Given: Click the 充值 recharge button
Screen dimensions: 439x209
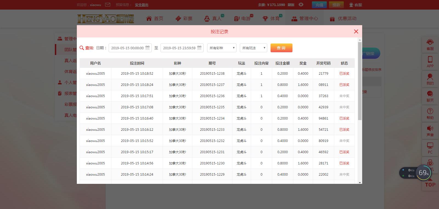Looking at the screenshot, I should (319, 5).
